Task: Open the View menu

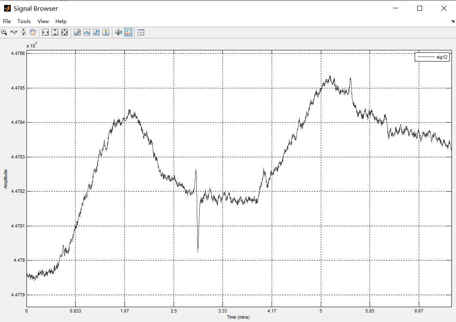Action: (43, 21)
